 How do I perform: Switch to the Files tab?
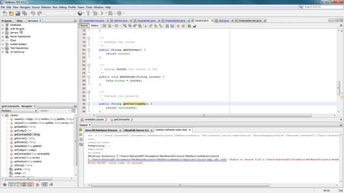(x=19, y=21)
